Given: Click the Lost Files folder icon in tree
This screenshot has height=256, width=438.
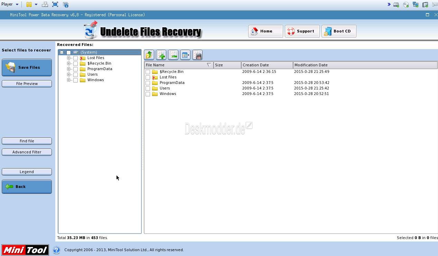Looking at the screenshot, I should (82, 58).
